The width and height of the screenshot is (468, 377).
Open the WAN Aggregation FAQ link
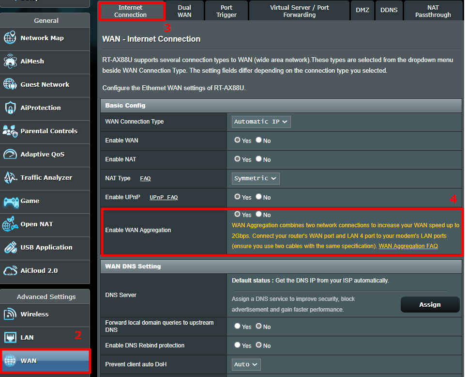[408, 246]
